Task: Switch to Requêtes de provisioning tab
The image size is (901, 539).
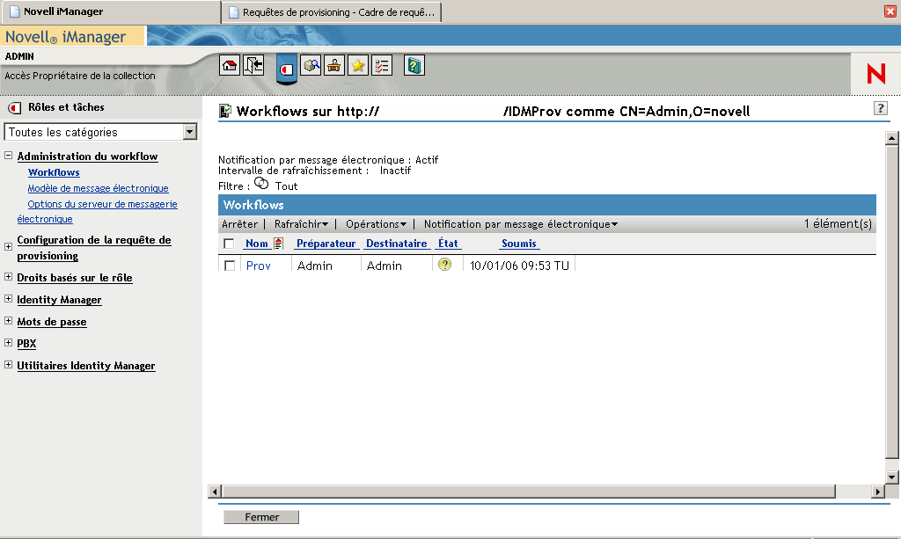Action: 332,12
